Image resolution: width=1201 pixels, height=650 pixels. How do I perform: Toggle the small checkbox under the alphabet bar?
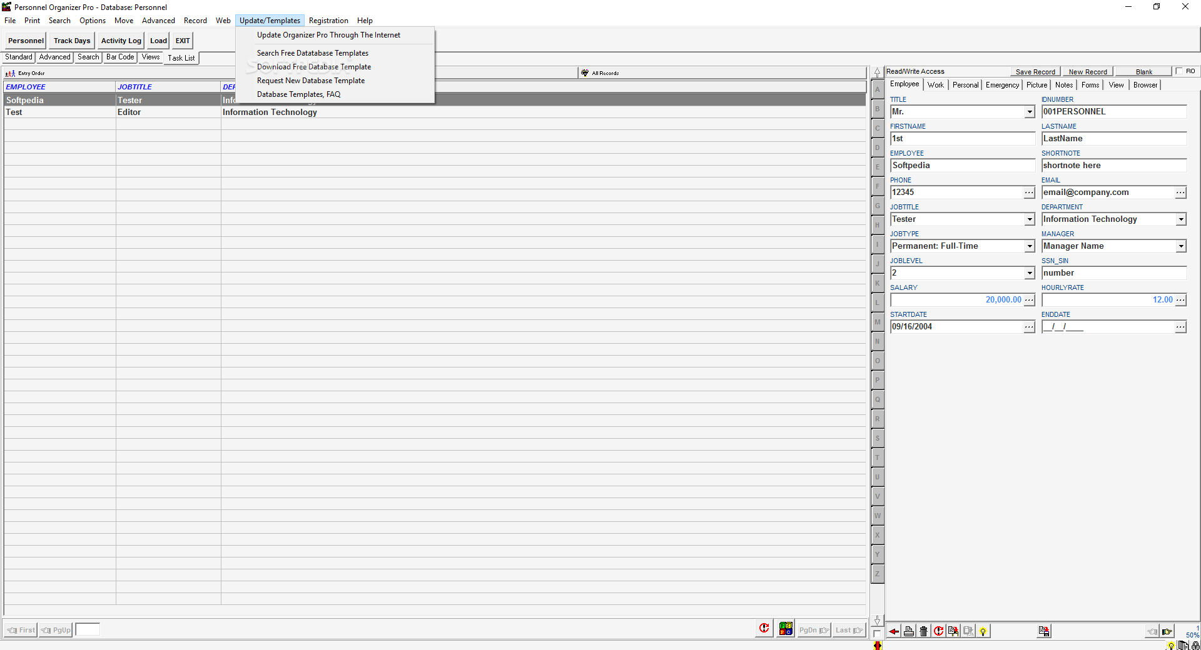click(x=878, y=633)
